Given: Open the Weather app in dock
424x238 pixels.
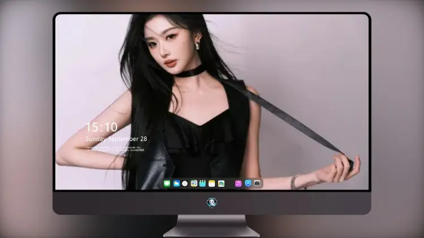Looking at the screenshot, I should (x=176, y=183).
